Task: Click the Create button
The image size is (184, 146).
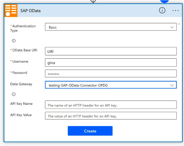Action: pos(90,131)
